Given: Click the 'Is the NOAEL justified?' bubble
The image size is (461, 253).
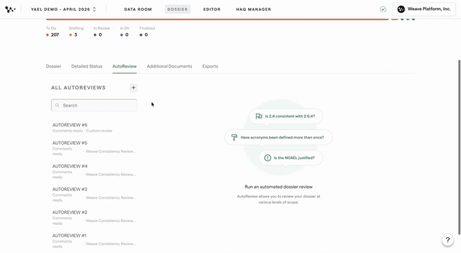Looking at the screenshot, I should (290, 158).
